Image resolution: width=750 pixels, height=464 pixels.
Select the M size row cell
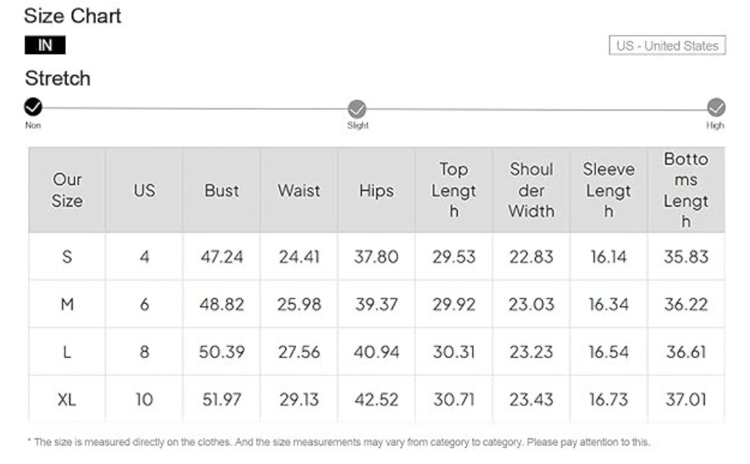tap(67, 304)
